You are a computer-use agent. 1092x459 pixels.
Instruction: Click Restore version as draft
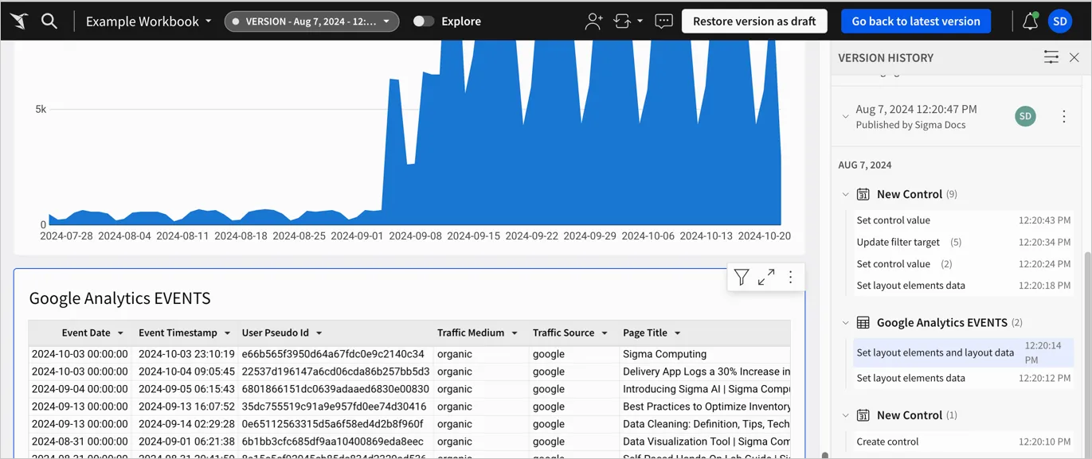pos(754,21)
